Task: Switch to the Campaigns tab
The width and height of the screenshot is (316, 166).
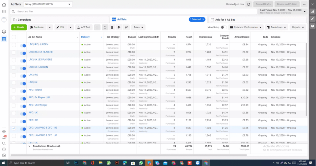Action: pos(25,20)
